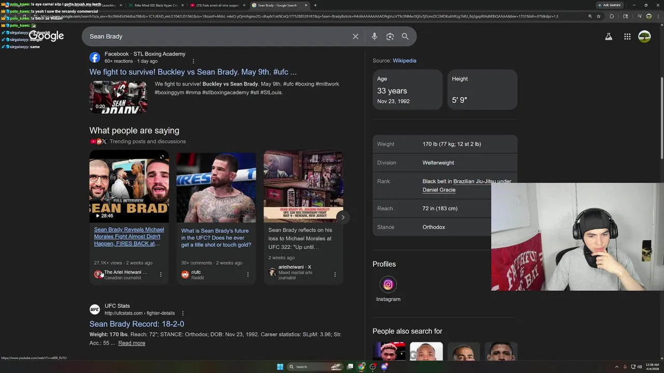Open the taskbar clock showing 12:38 AM
Image resolution: width=664 pixels, height=373 pixels.
(653, 367)
